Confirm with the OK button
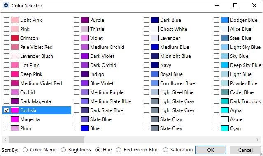 coord(210,150)
